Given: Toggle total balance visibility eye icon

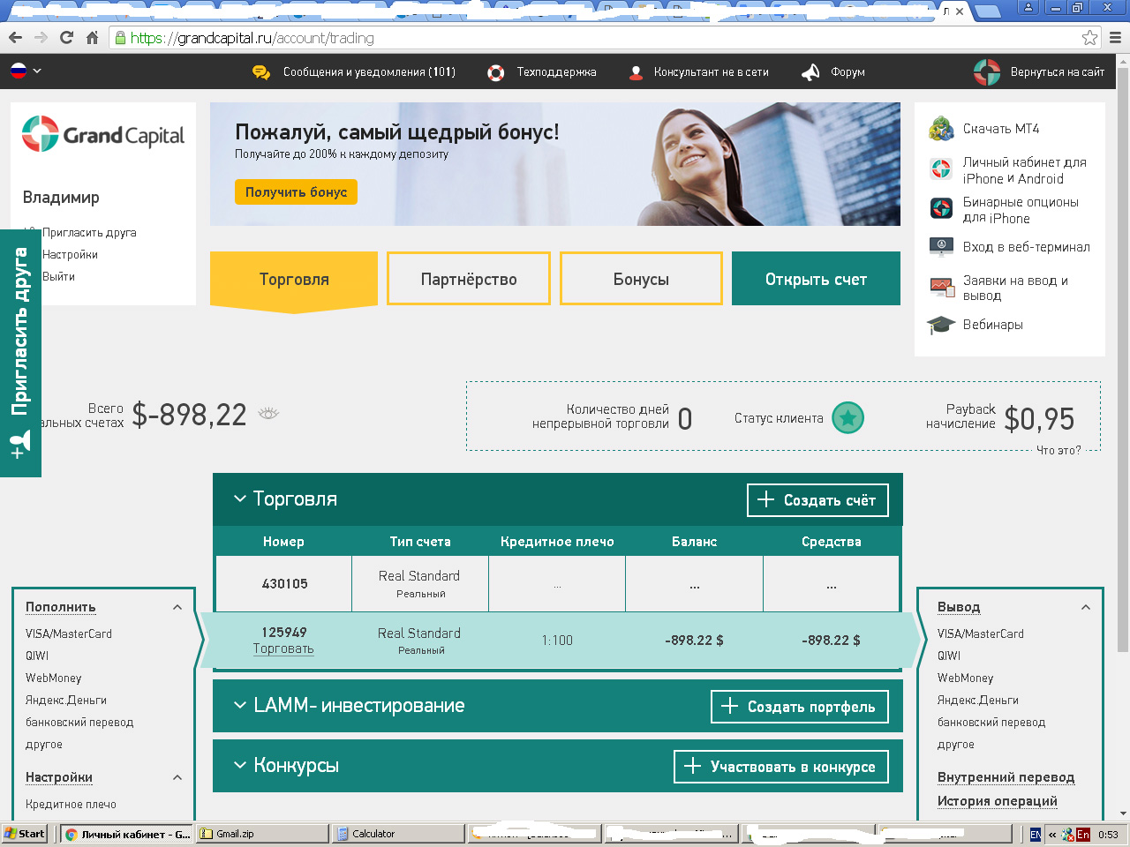Looking at the screenshot, I should (268, 413).
